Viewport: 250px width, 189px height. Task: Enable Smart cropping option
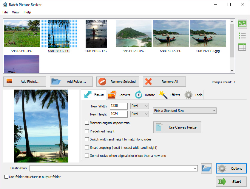click(87, 147)
